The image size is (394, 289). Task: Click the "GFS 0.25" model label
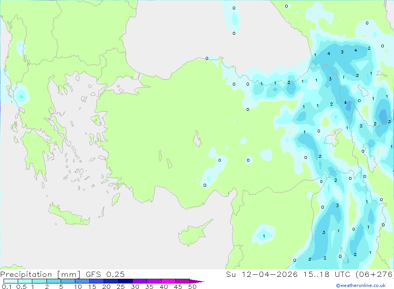click(x=105, y=274)
